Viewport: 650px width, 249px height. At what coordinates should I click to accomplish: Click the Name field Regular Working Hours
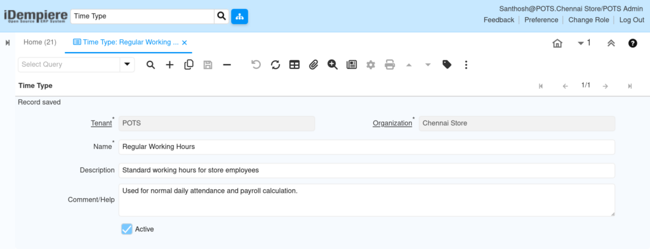366,147
